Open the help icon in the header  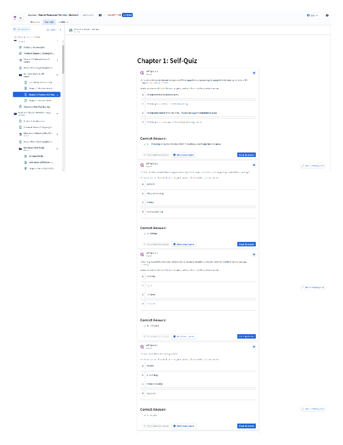(x=327, y=15)
